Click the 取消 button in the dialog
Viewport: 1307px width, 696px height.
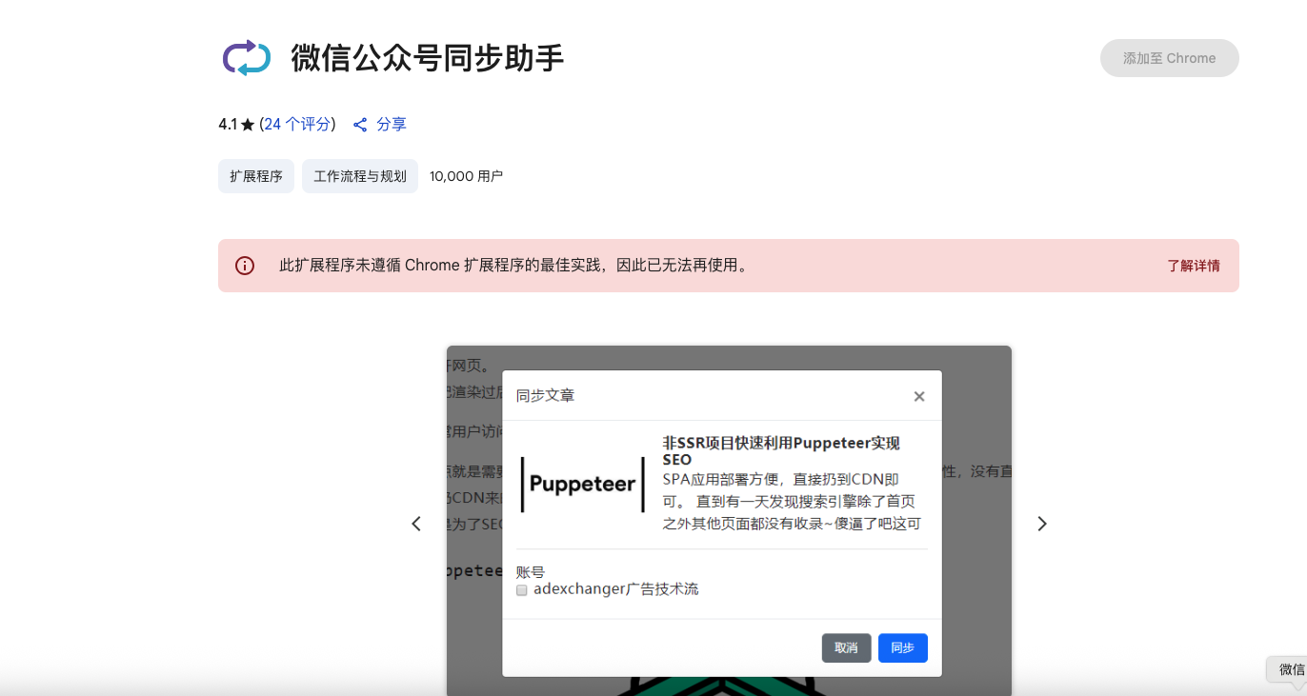coord(846,647)
